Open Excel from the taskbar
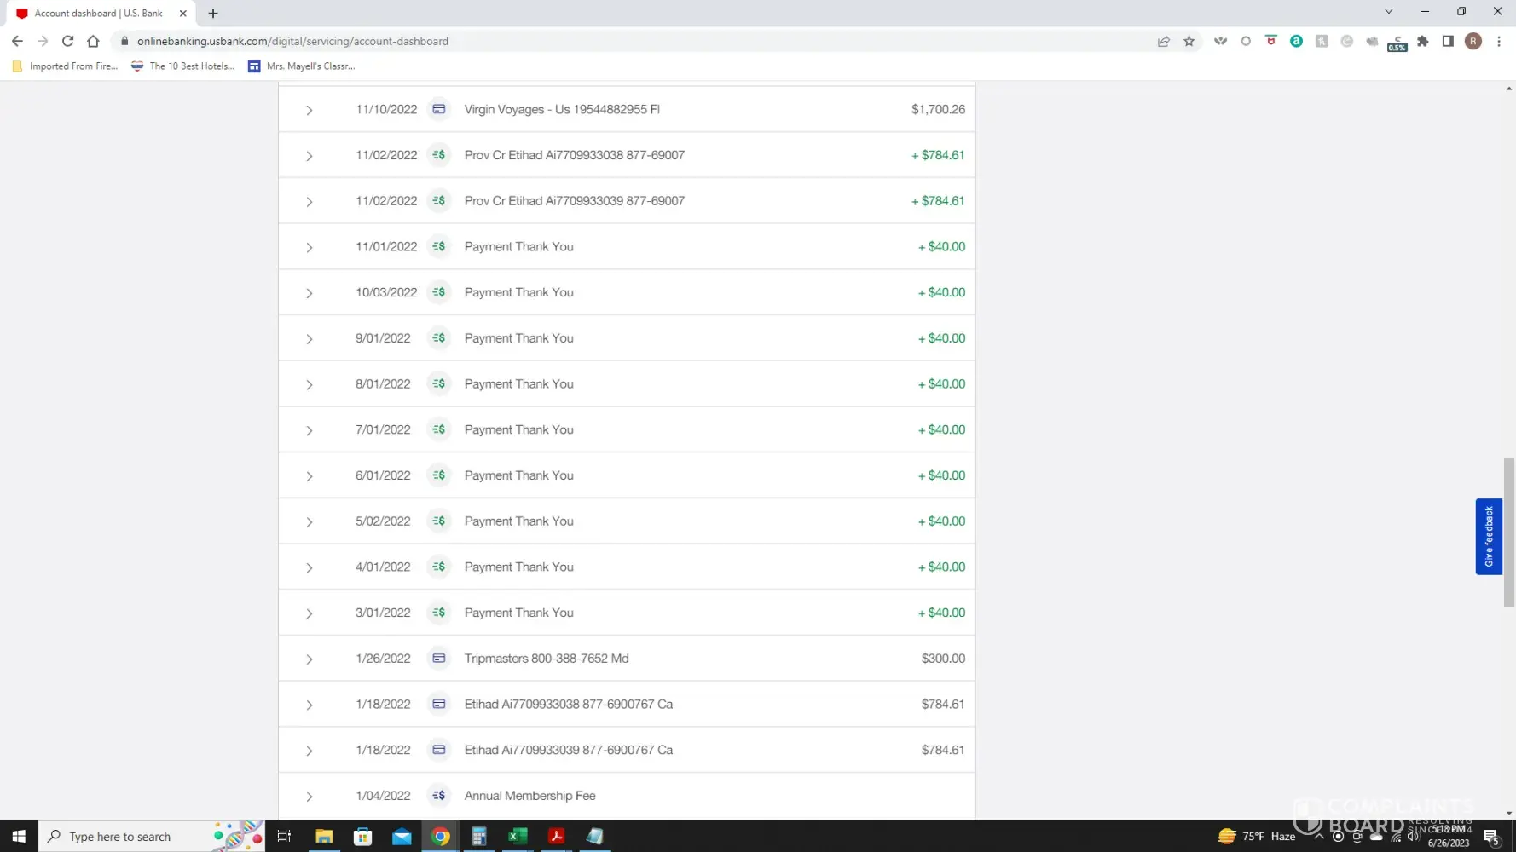Viewport: 1516px width, 852px height. pyautogui.click(x=517, y=837)
